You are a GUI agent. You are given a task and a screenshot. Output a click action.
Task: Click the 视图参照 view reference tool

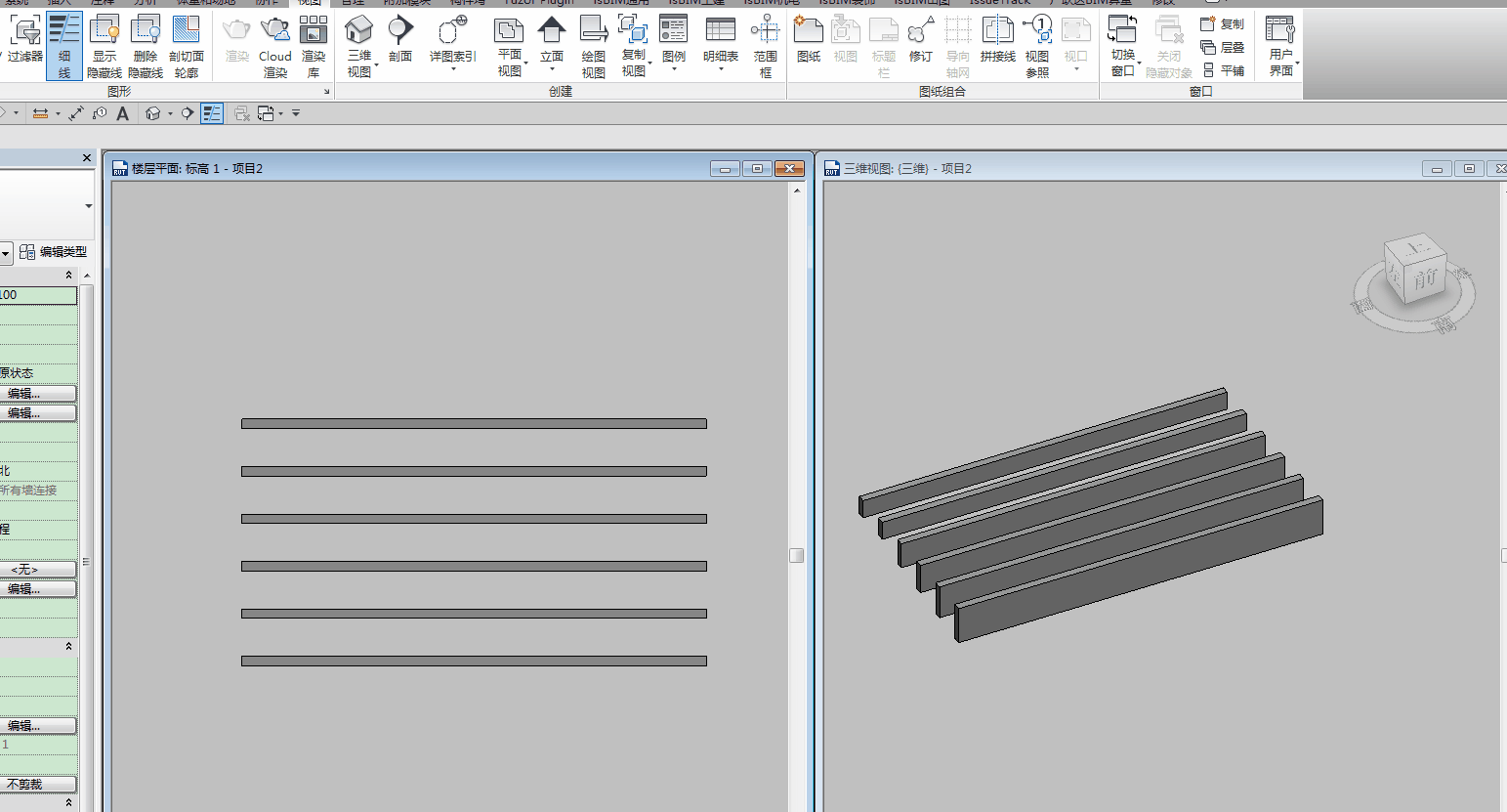(1037, 46)
